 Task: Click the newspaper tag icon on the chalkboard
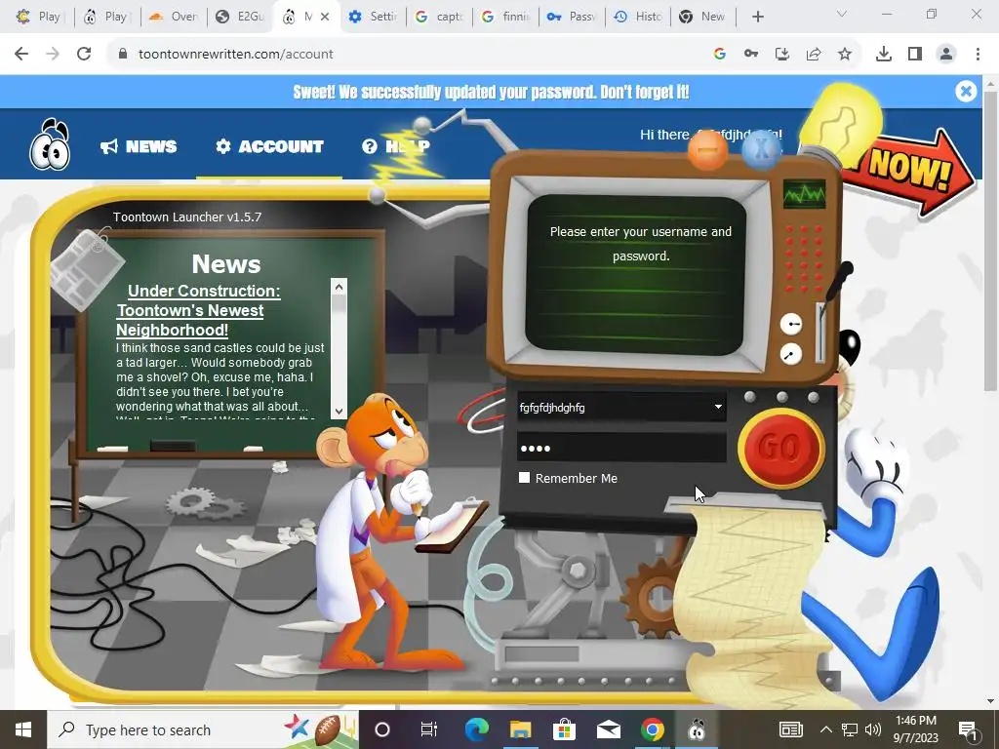click(87, 270)
